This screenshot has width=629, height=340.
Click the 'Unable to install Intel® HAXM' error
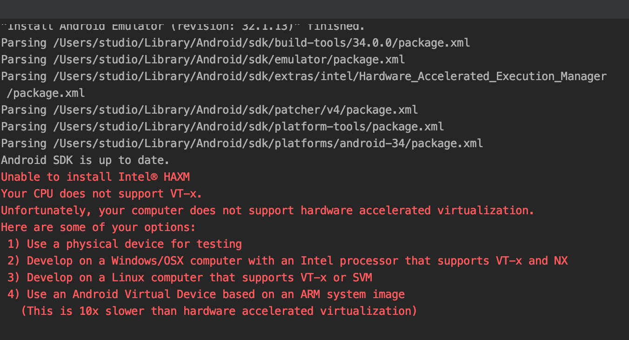point(95,177)
